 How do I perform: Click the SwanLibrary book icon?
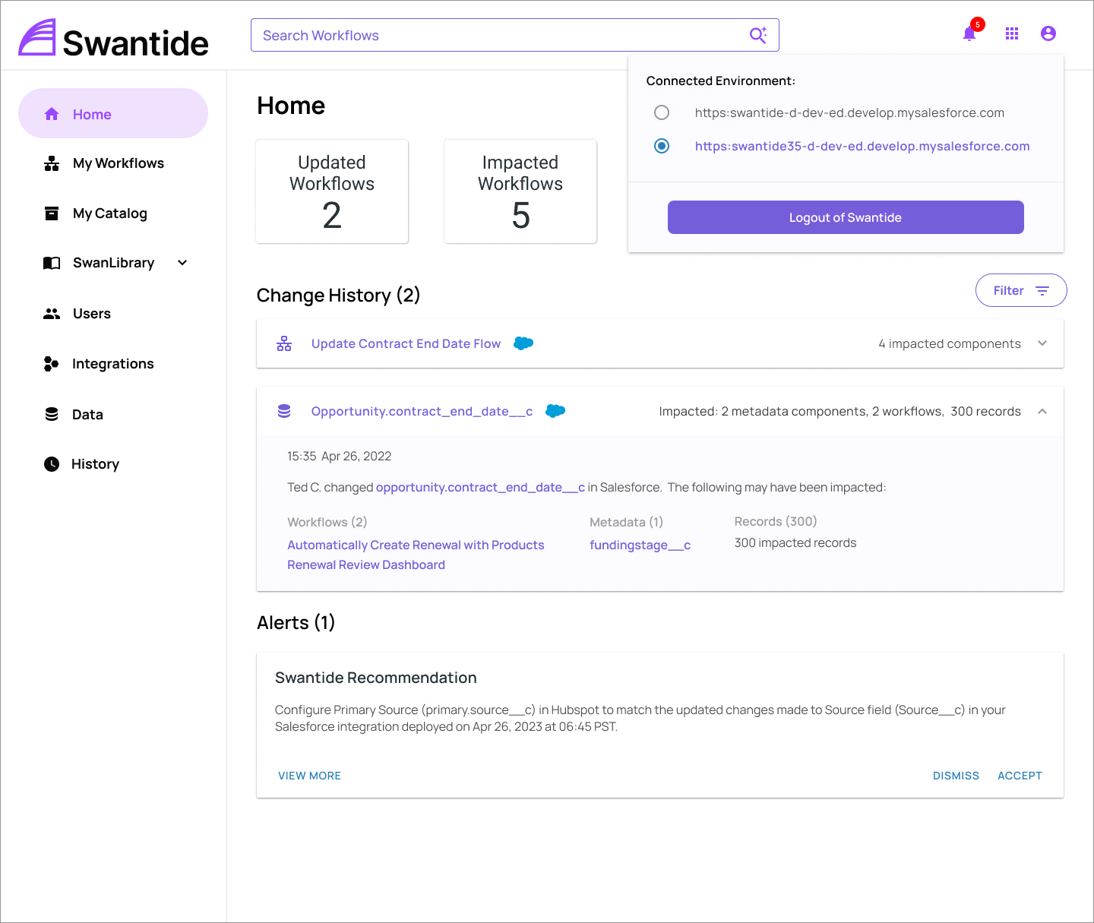click(x=52, y=263)
